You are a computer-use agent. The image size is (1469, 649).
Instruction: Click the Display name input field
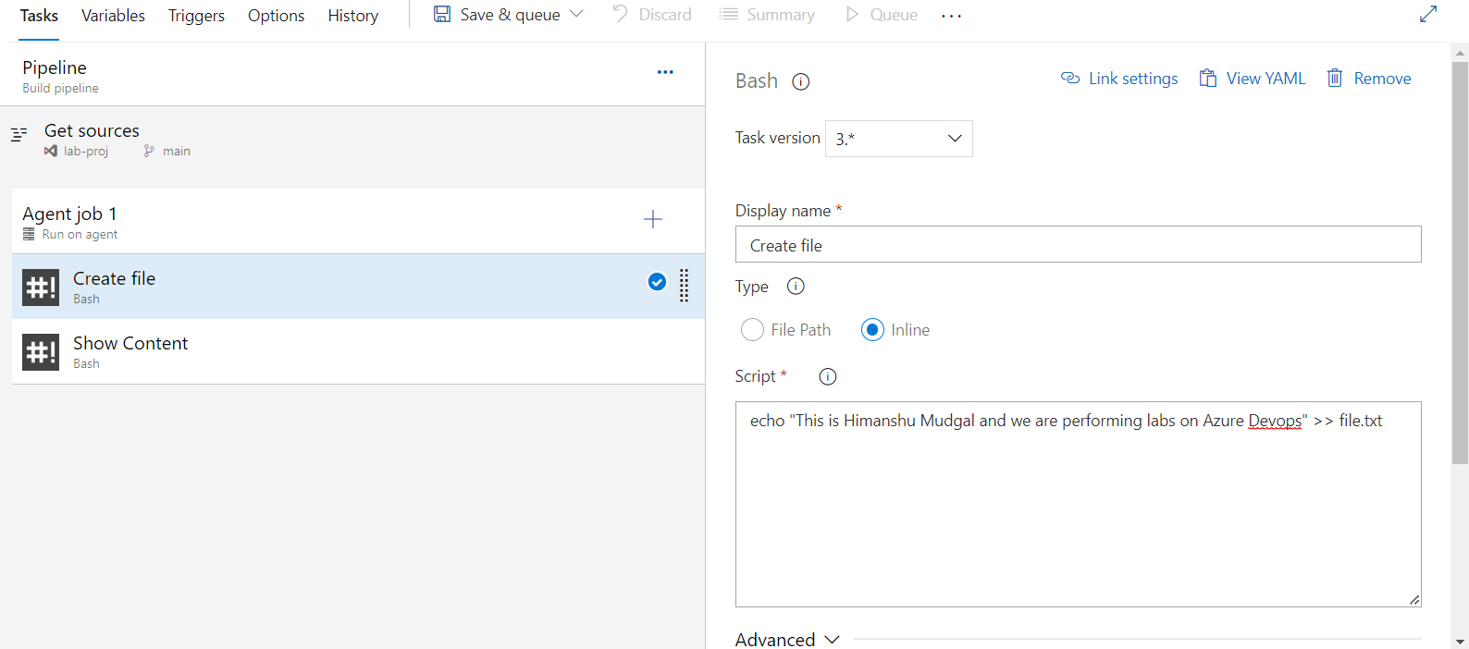[1078, 245]
